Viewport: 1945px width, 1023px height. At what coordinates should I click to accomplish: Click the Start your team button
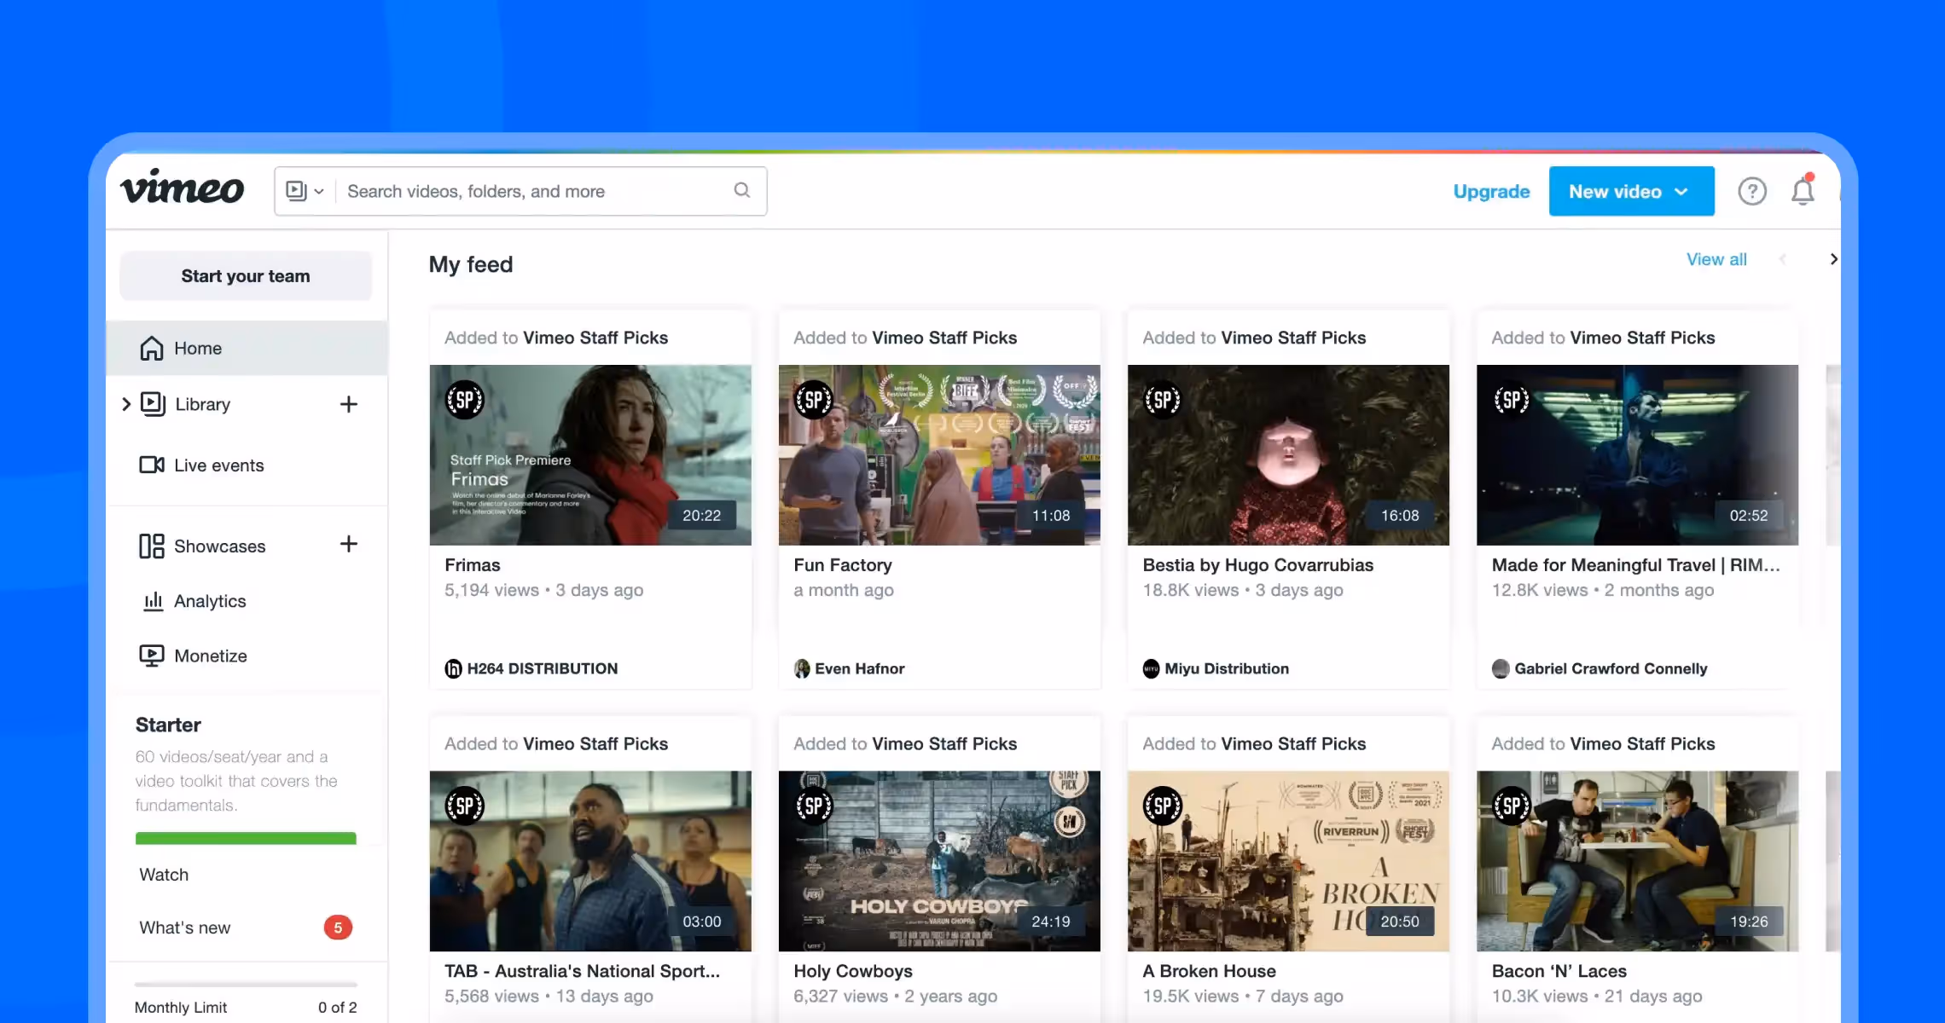click(x=245, y=275)
